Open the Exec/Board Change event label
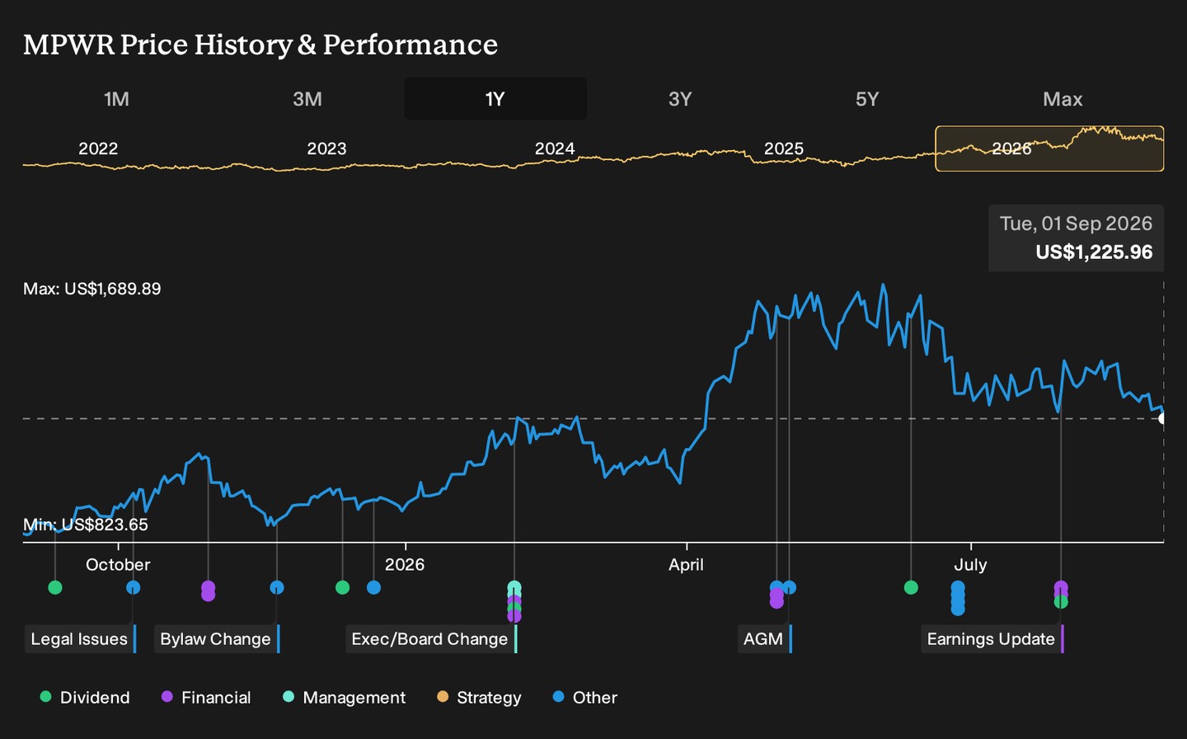Viewport: 1187px width, 739px height. tap(430, 639)
